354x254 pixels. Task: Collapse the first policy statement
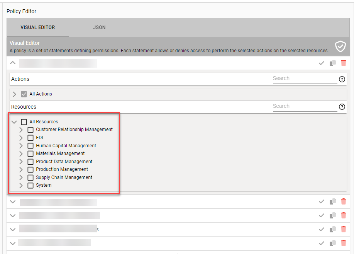(x=13, y=63)
